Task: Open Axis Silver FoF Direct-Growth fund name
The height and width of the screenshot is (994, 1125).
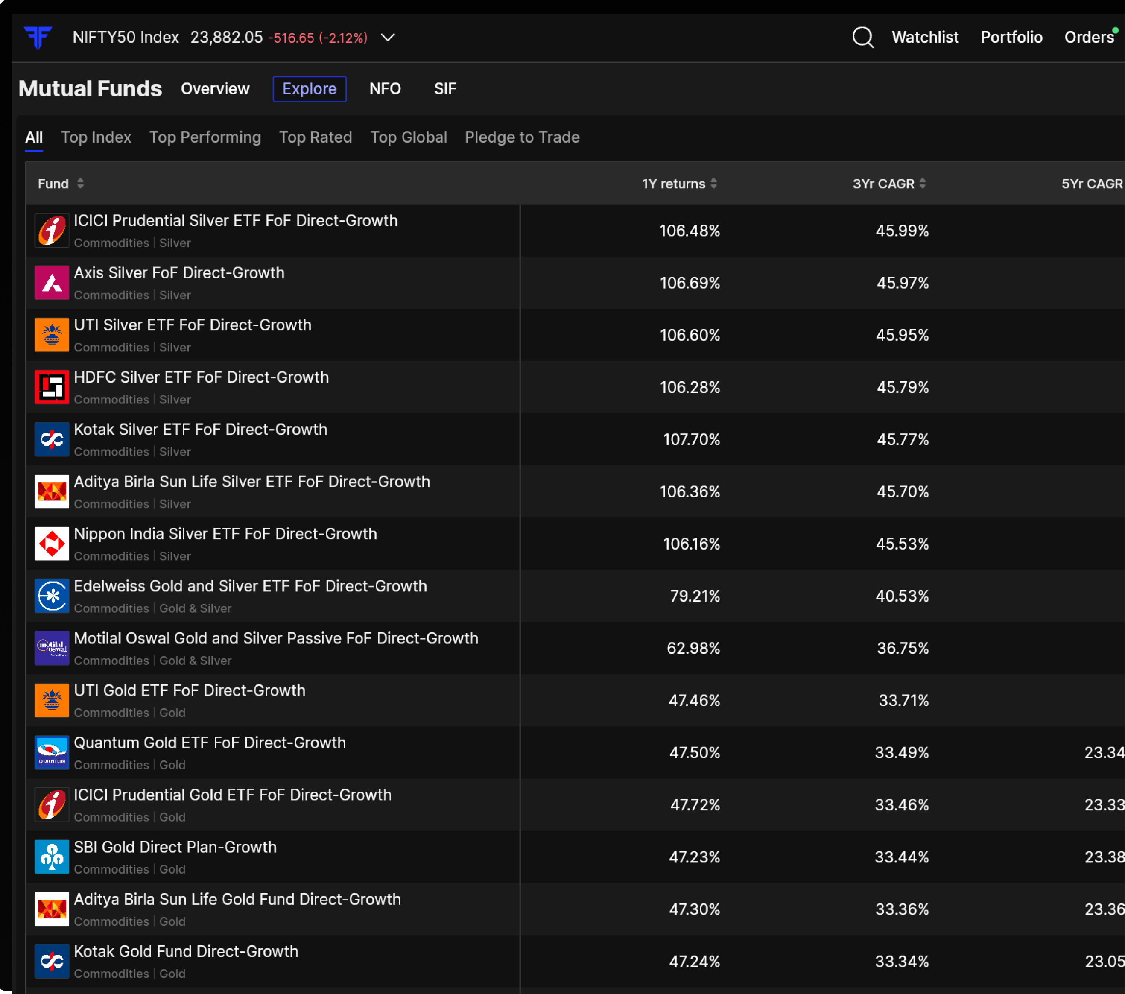Action: pos(179,272)
